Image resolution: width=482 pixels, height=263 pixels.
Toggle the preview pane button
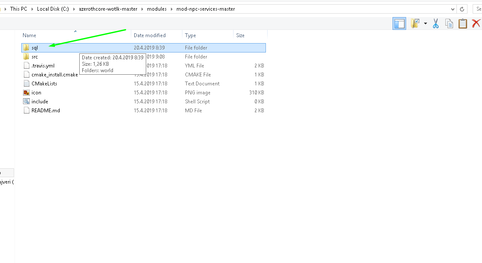399,23
